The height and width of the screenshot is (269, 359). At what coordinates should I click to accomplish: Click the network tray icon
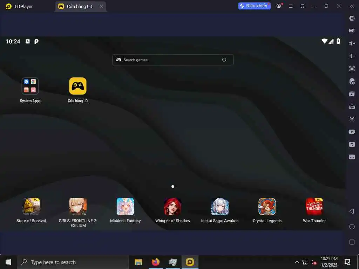point(305,262)
